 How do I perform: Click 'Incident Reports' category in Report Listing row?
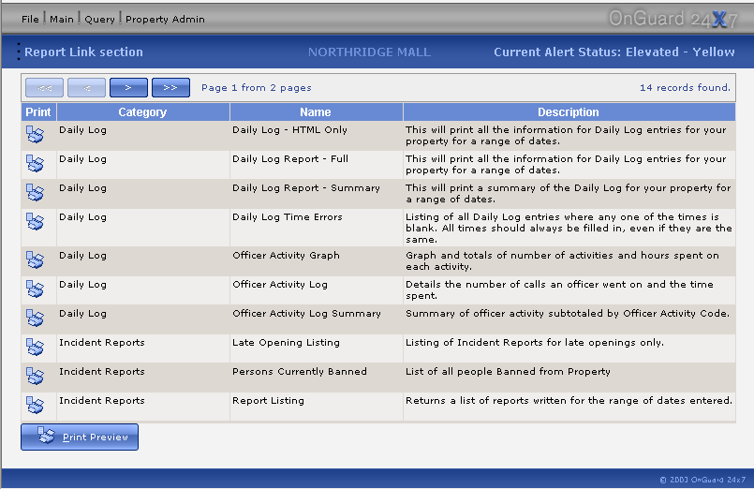(101, 401)
